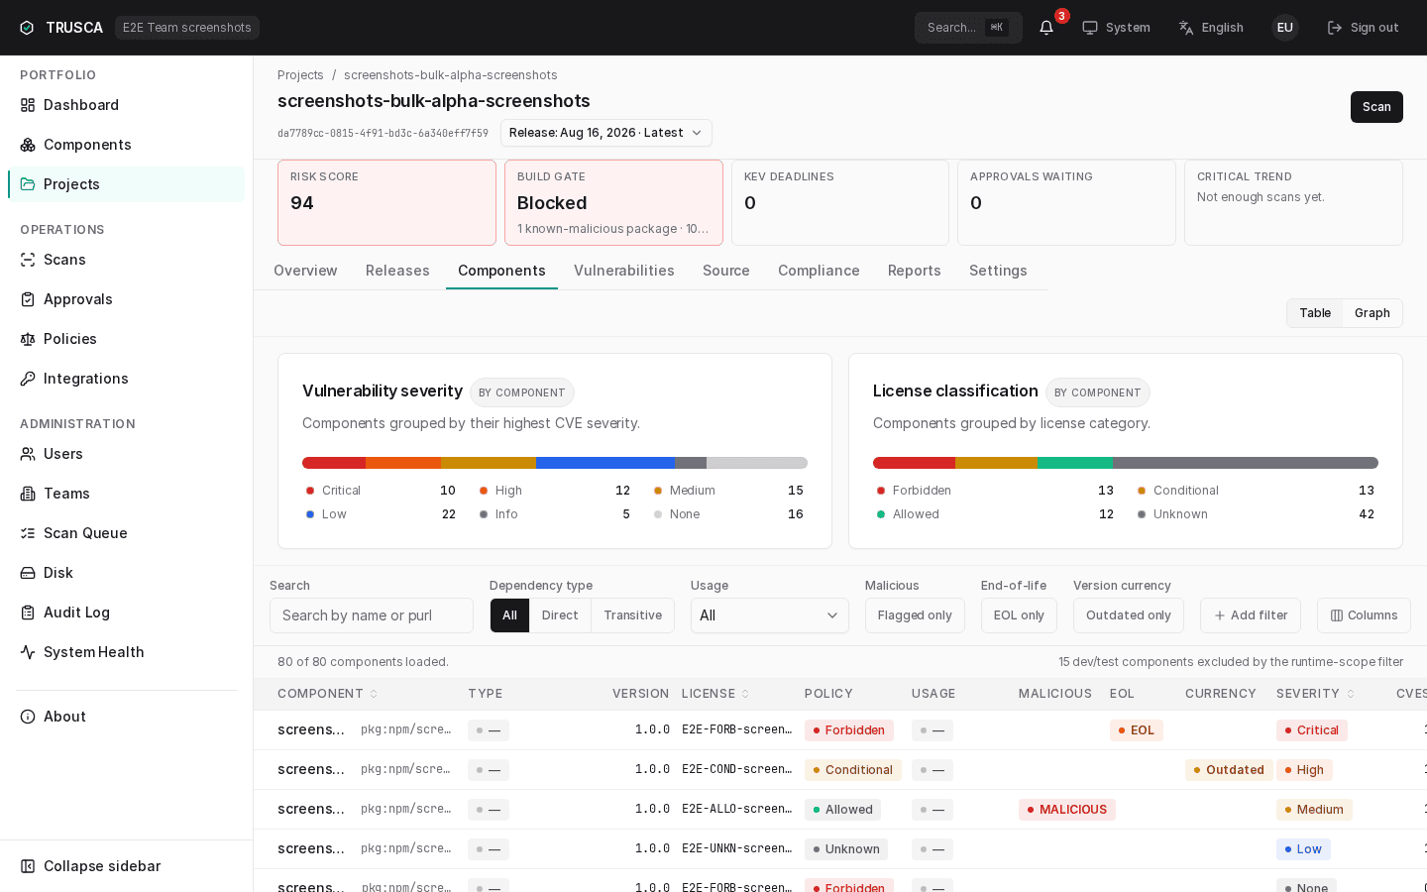Click the Components sidebar icon
The height and width of the screenshot is (892, 1427).
pos(28,145)
